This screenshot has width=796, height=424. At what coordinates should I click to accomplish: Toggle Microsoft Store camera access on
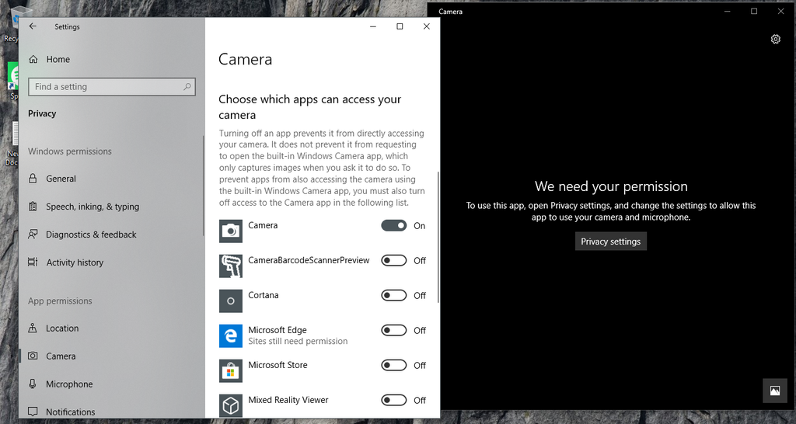click(394, 365)
